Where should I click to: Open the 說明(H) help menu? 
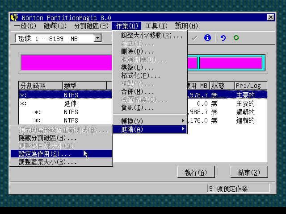[186, 26]
